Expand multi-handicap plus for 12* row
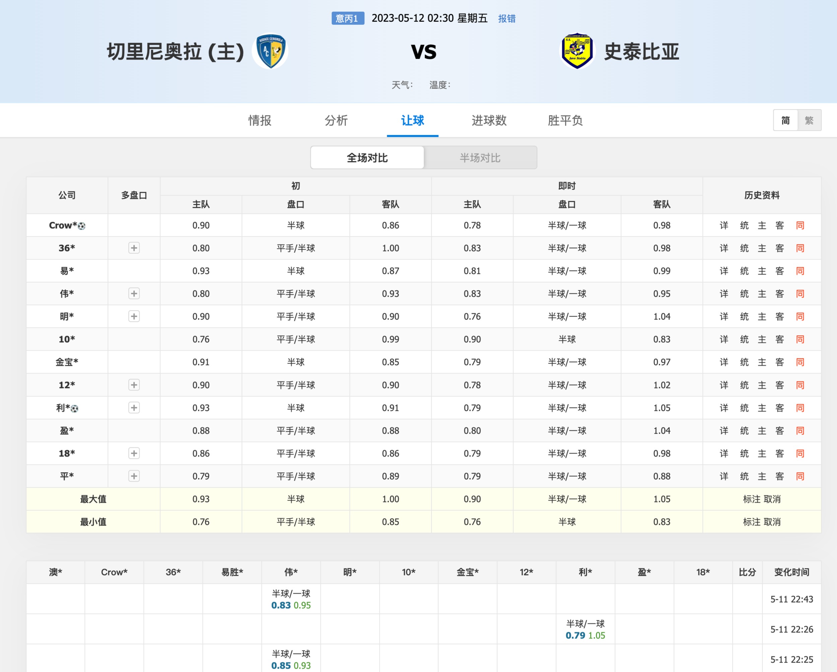837x672 pixels. coord(134,385)
